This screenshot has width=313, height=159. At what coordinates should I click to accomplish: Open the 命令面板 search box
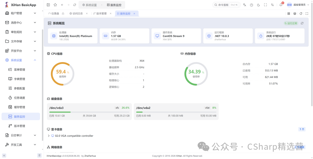[x=226, y=5]
